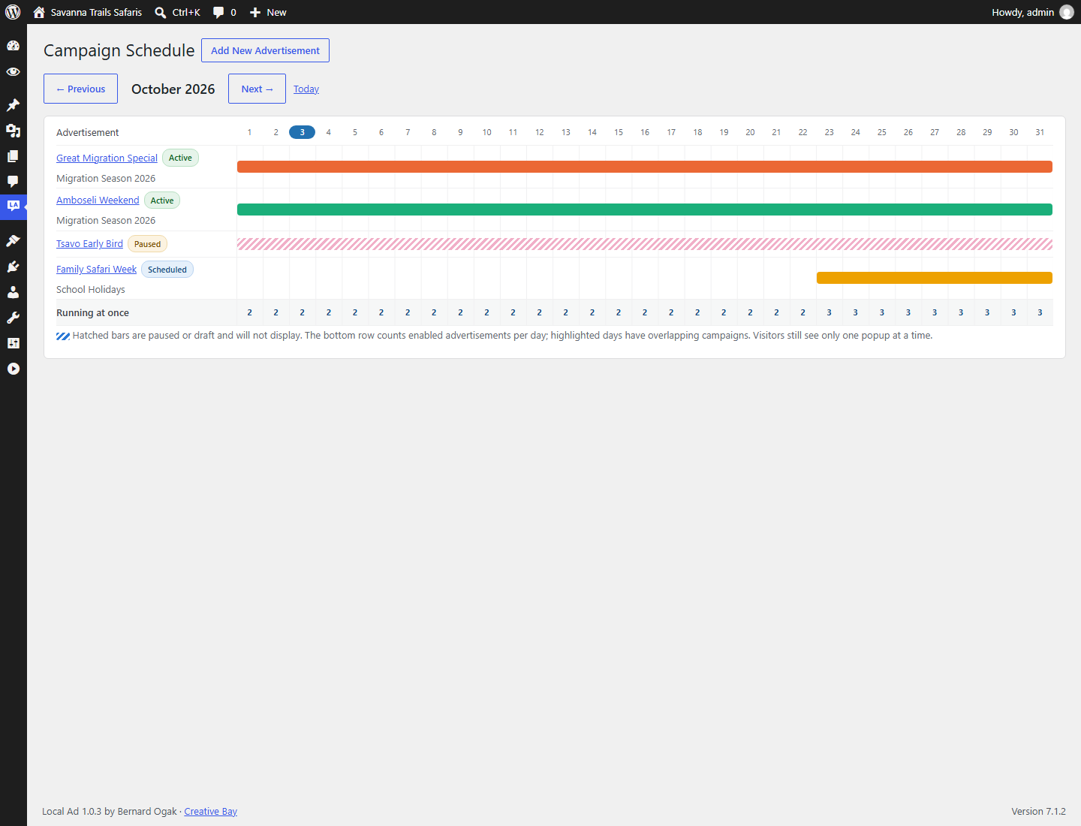Open Plugins plug sidebar icon

click(x=13, y=267)
